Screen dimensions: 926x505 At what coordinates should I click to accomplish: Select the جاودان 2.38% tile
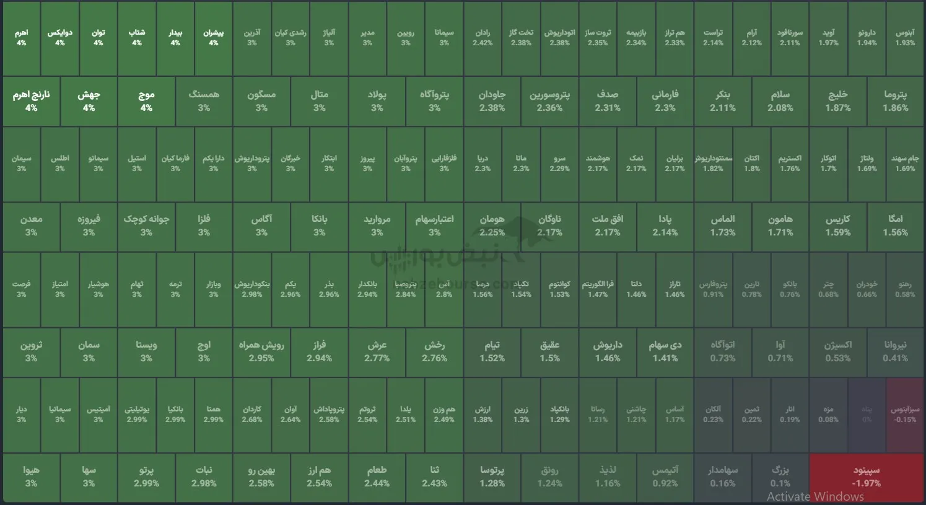492,101
